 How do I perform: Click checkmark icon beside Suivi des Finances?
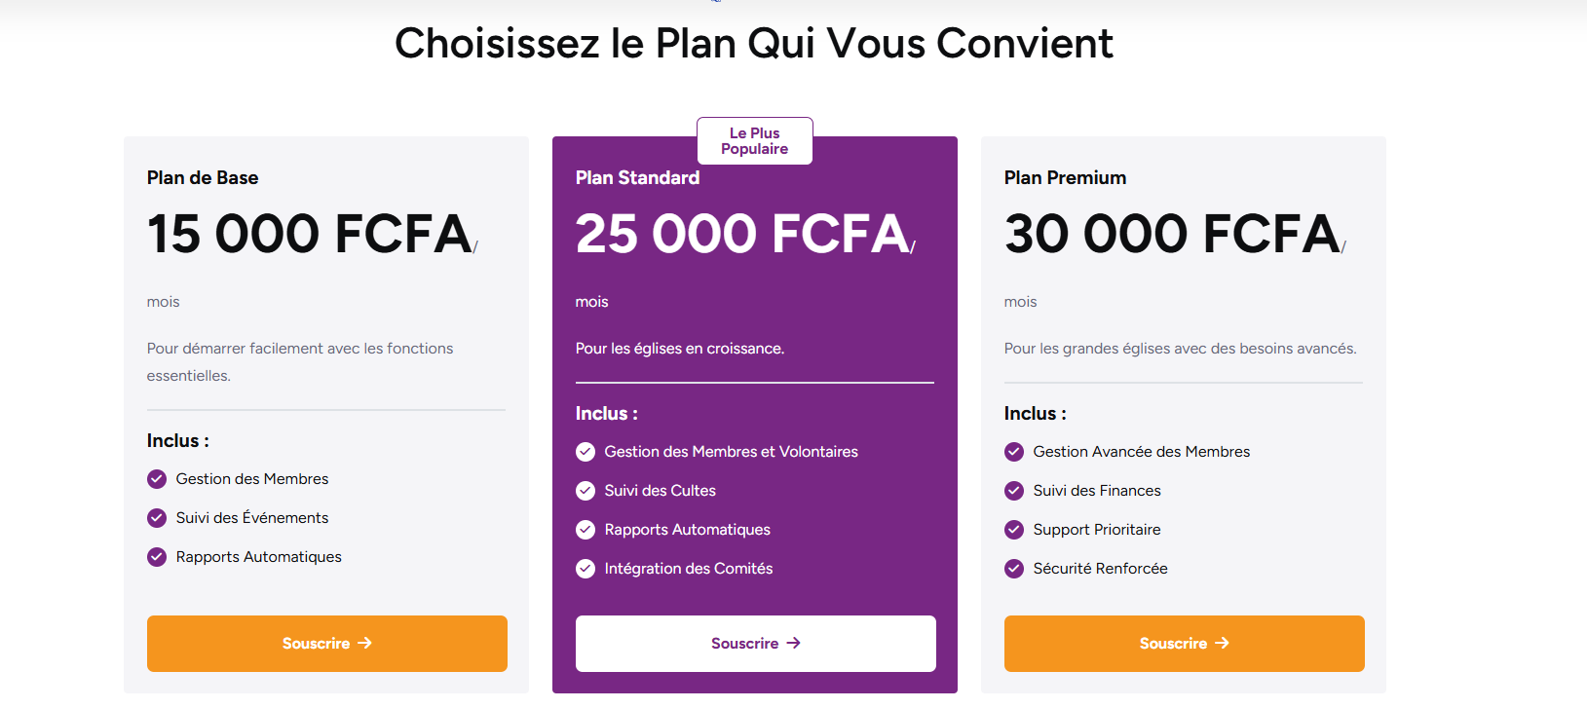[1014, 491]
